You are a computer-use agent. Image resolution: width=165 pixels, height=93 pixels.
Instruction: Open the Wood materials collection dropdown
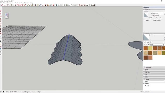(x=157, y=45)
